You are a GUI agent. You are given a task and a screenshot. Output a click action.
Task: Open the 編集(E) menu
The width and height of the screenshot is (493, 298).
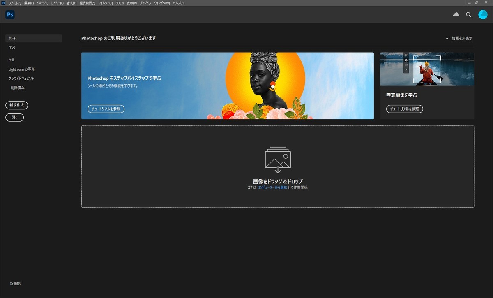(x=29, y=3)
